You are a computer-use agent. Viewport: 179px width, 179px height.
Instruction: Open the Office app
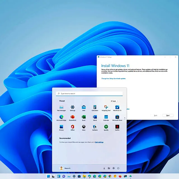pyautogui.click(x=72, y=128)
